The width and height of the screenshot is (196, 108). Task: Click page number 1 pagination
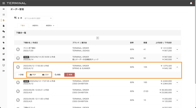pos(97,38)
